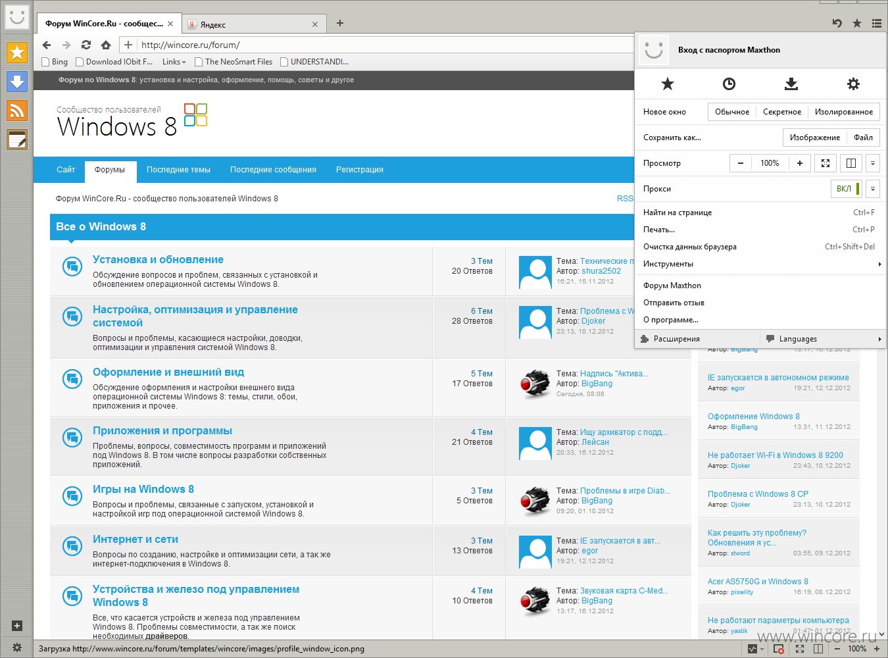
Task: Open The NeoSmart Files bookmark
Action: [233, 62]
